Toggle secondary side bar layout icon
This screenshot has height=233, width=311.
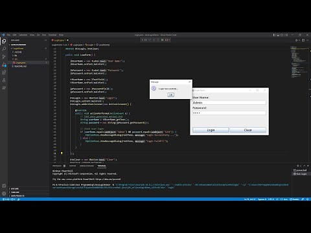(x=281, y=35)
